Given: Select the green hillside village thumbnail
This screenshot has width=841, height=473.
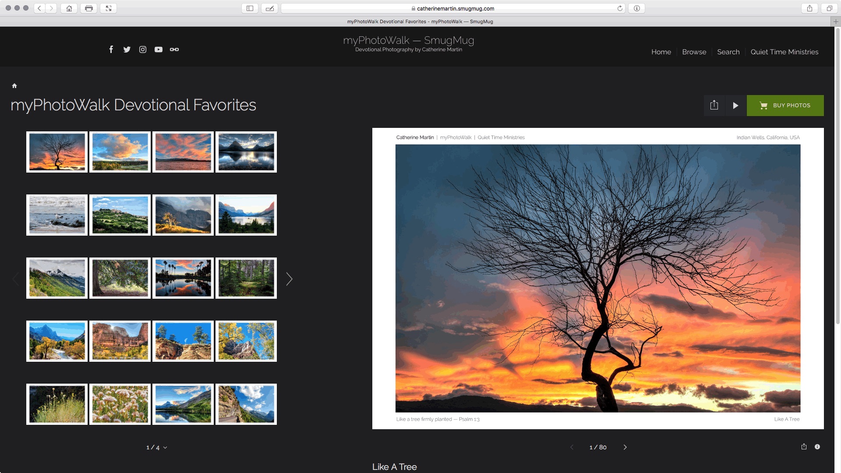Looking at the screenshot, I should point(120,215).
